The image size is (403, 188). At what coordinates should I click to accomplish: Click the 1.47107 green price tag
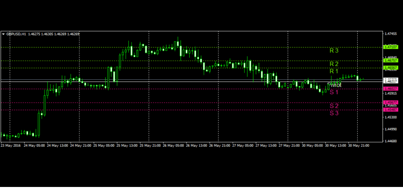pyautogui.click(x=391, y=47)
